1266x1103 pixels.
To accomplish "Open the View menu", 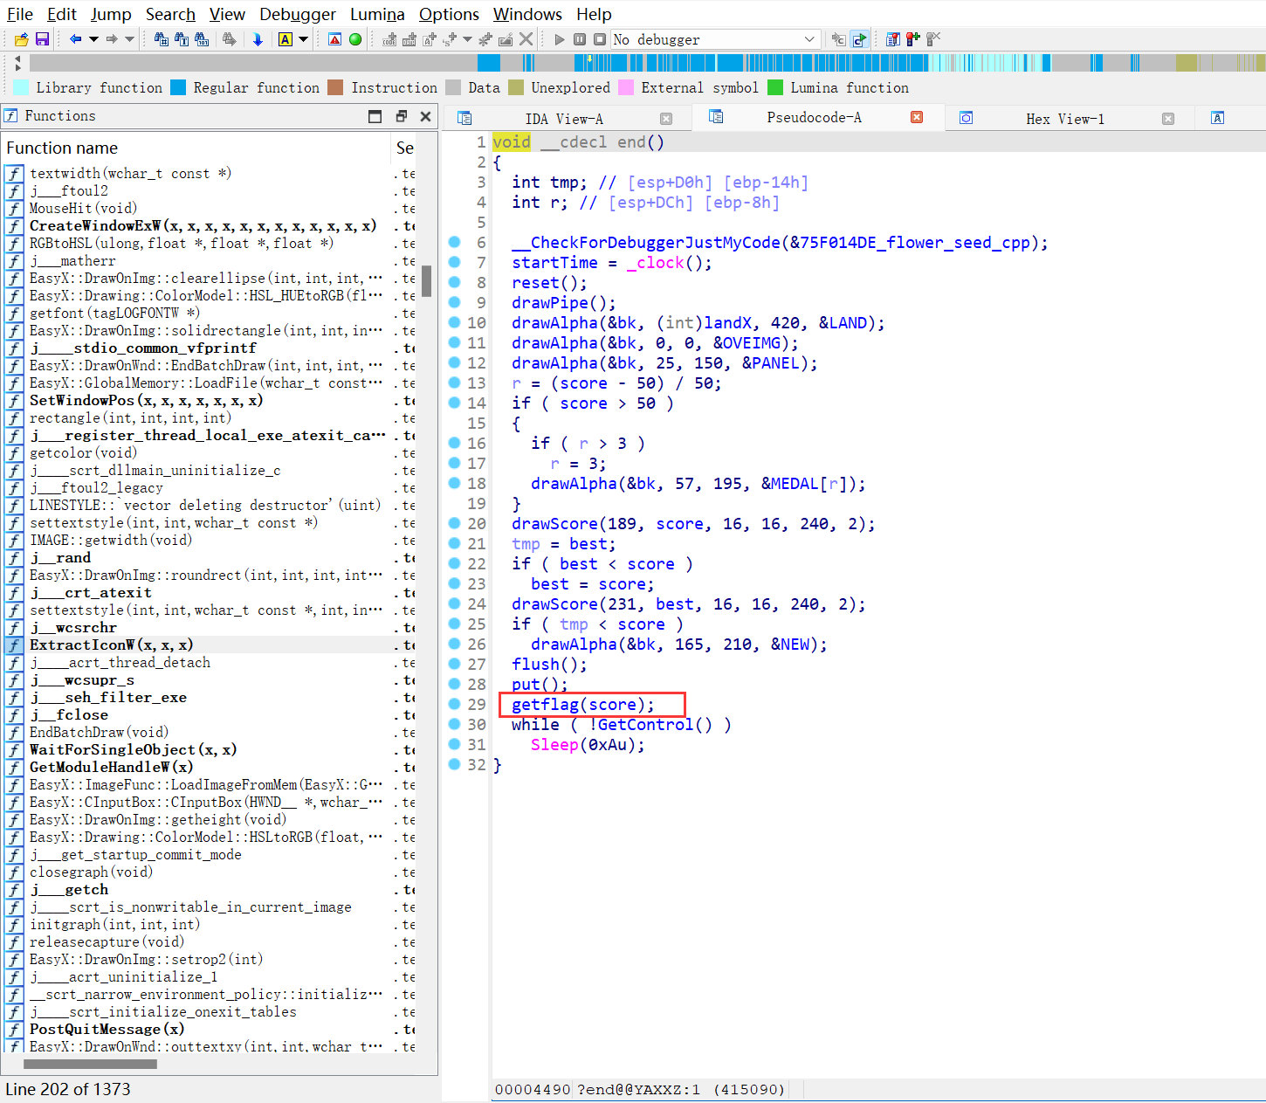I will (x=227, y=14).
